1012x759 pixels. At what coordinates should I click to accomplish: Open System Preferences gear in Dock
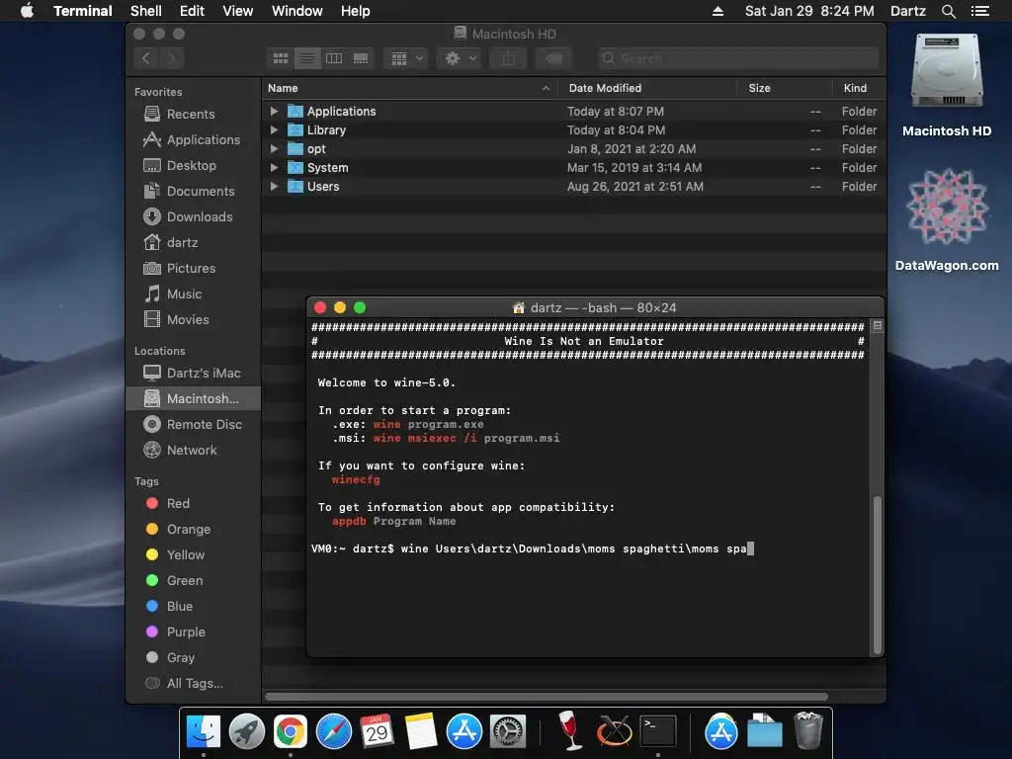coord(508,731)
